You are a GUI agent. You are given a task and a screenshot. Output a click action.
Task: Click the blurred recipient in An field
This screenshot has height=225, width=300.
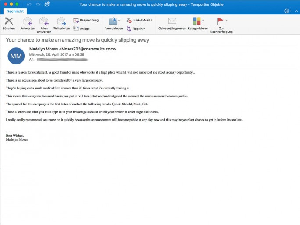click(x=62, y=60)
